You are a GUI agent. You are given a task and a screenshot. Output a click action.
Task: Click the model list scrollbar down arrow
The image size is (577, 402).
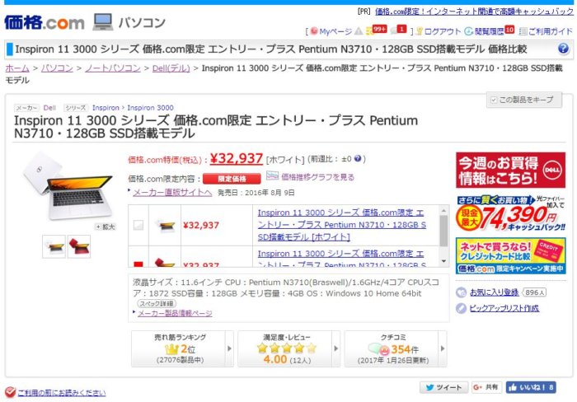pyautogui.click(x=443, y=261)
